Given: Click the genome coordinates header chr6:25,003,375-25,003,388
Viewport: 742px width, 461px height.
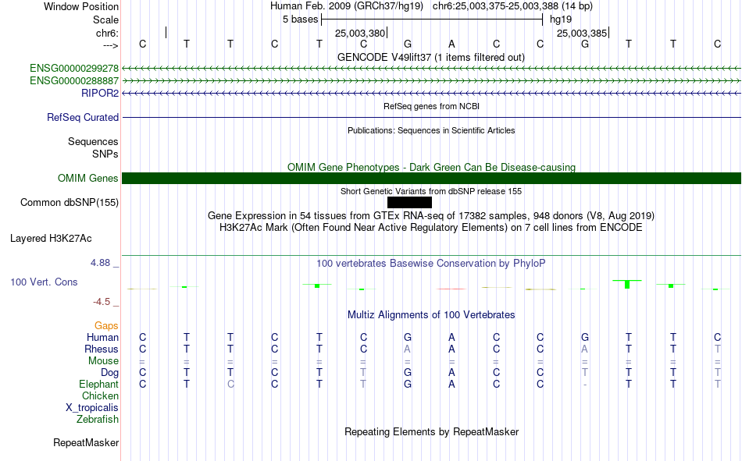Looking at the screenshot, I should [x=512, y=6].
